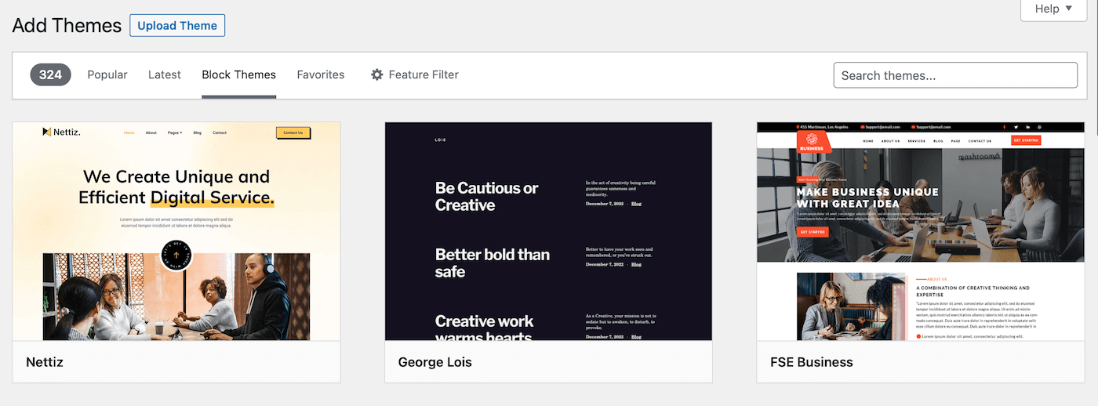
Task: Click the yellow Contact Us button
Action: tap(293, 132)
